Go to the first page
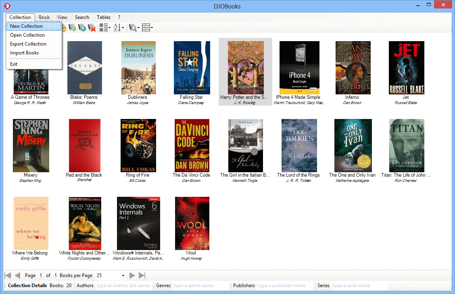 tap(8, 275)
